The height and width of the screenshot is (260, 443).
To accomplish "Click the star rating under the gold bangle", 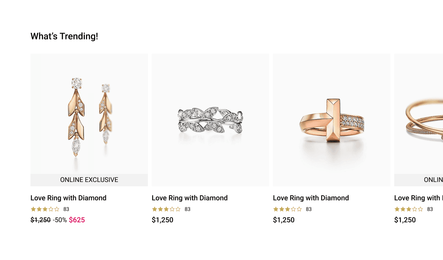I will point(408,209).
